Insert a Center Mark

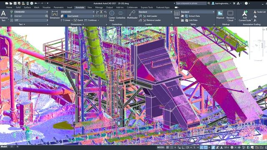coord(112,16)
